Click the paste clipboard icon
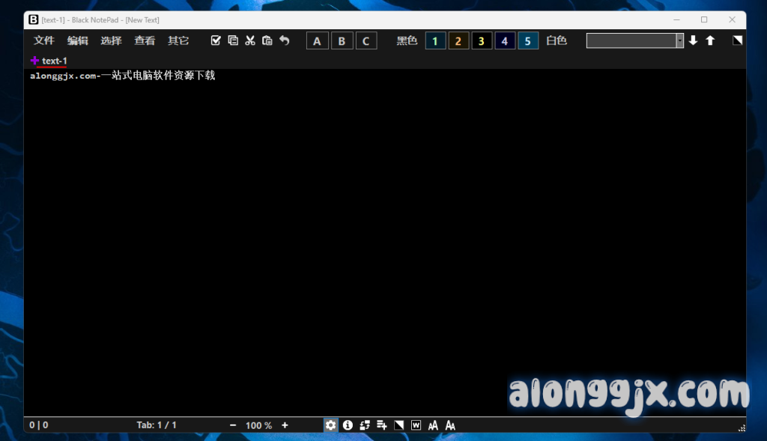 [x=267, y=40]
